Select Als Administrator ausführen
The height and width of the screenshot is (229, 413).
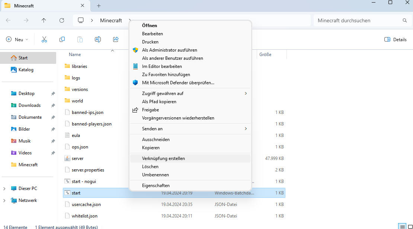click(x=190, y=50)
